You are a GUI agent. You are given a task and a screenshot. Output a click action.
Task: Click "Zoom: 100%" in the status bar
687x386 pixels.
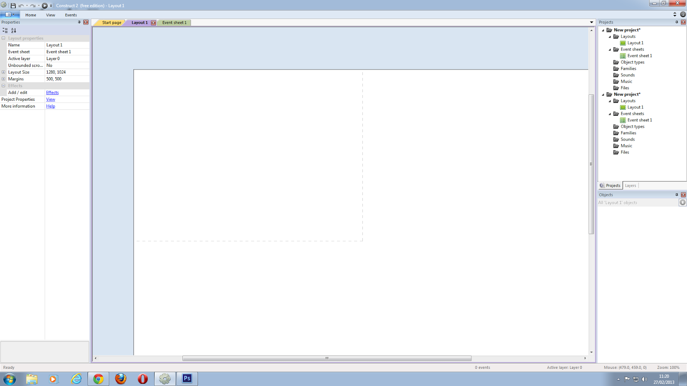point(668,368)
